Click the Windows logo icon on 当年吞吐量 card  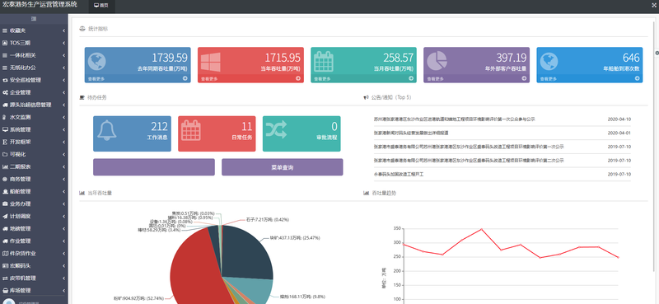[211, 62]
